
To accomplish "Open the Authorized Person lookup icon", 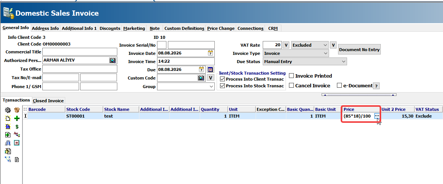I will pyautogui.click(x=112, y=60).
